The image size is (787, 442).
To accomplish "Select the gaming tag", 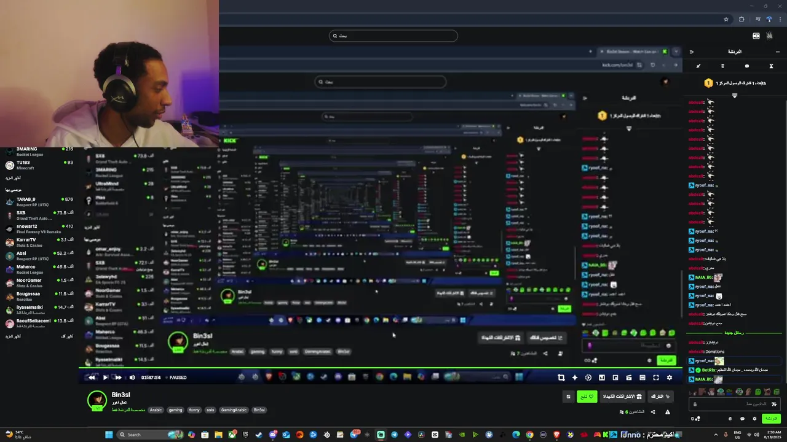I will (x=176, y=410).
